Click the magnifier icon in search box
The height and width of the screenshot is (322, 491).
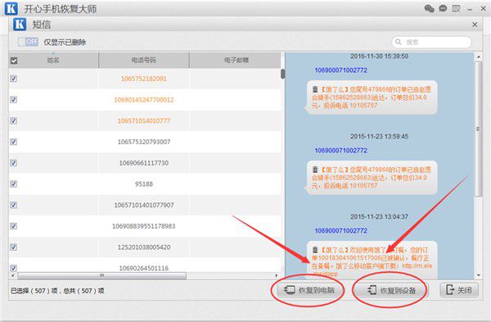click(399, 42)
